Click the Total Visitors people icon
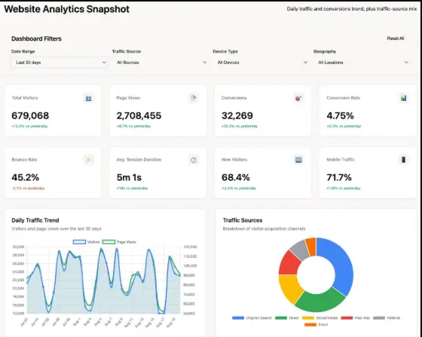Screen dimensions: 422x337 (x=89, y=98)
